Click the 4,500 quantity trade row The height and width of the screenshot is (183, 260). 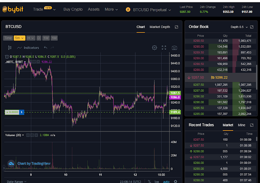click(x=221, y=169)
